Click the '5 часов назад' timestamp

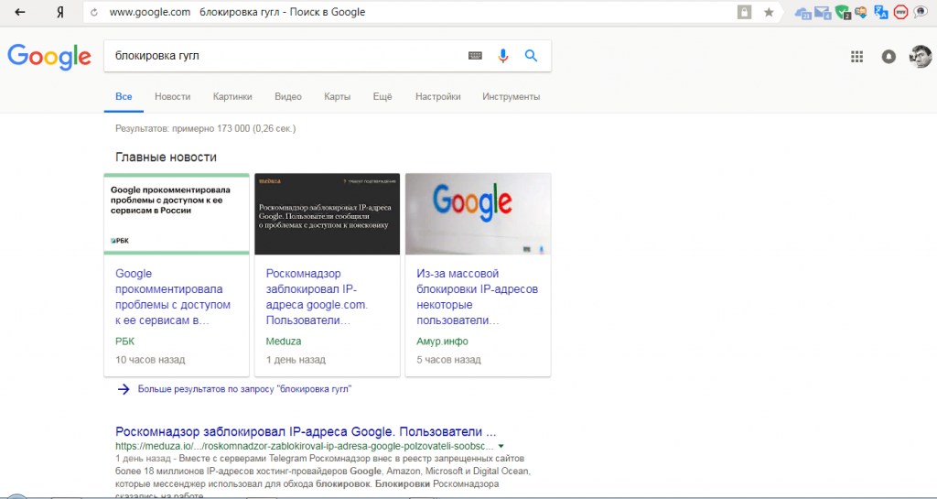[448, 361]
